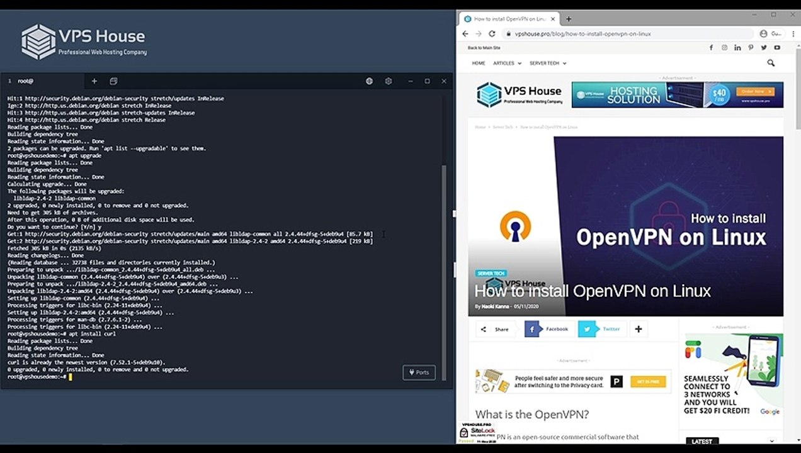Open VPS House Facebook page icon
801x453 pixels.
click(712, 48)
